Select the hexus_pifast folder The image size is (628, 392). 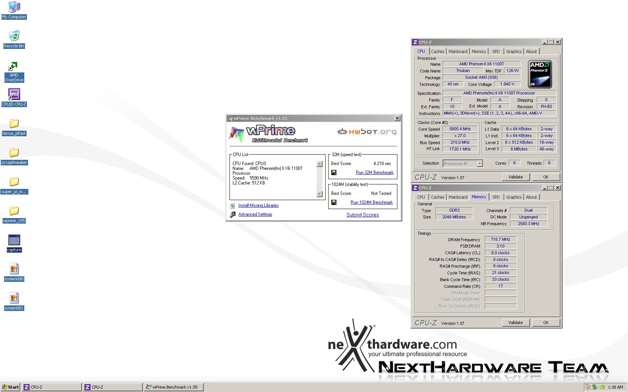(x=14, y=127)
